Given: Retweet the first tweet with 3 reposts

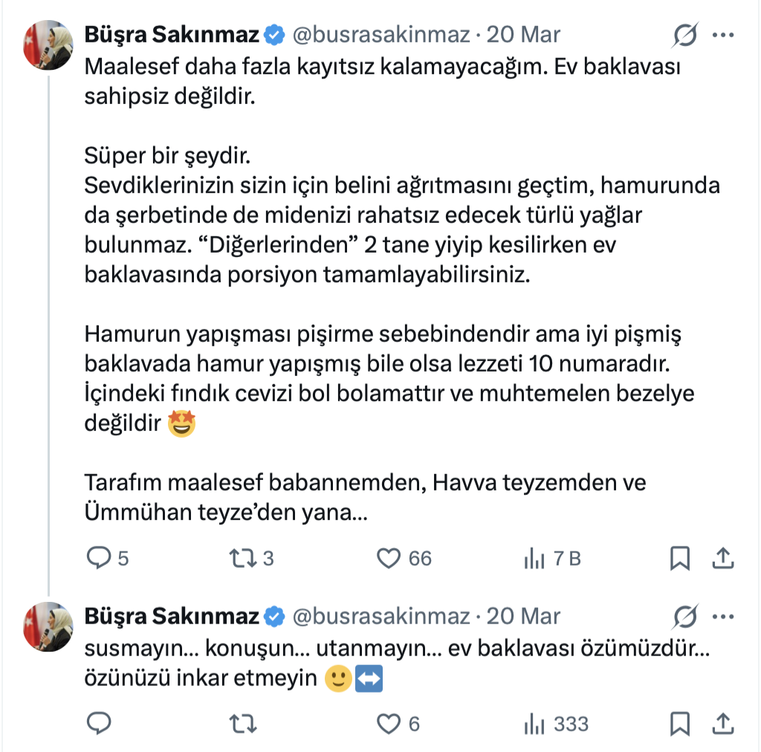Looking at the screenshot, I should [240, 558].
